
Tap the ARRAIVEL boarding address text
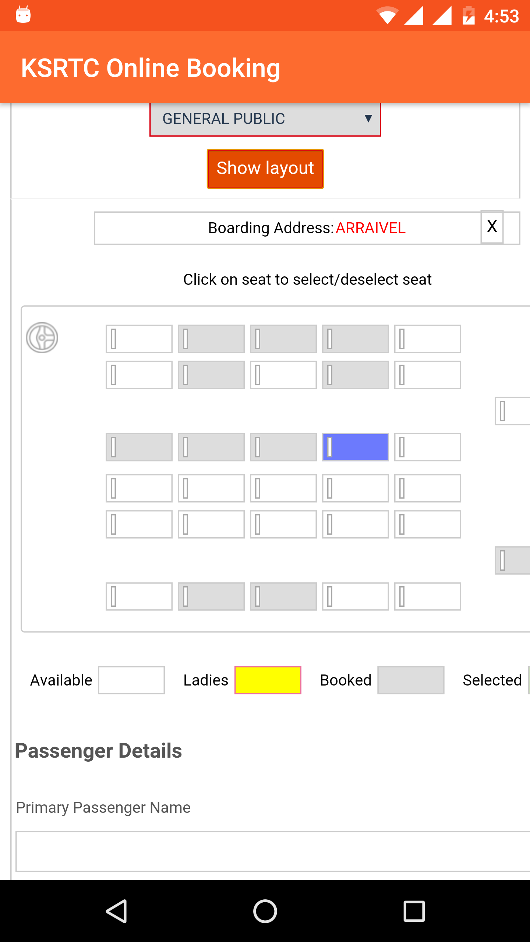[371, 228]
